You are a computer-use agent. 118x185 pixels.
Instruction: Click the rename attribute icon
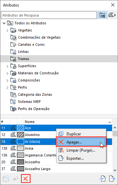(x=16, y=179)
